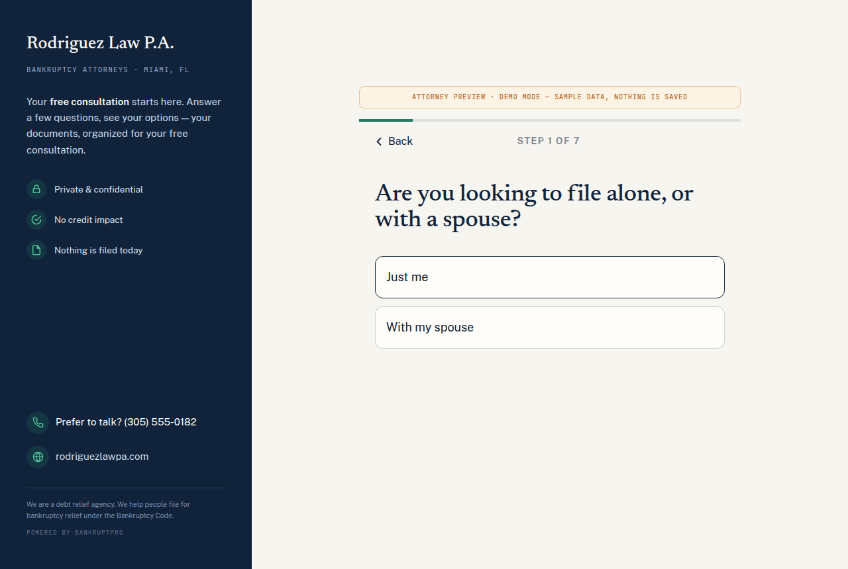Click the globe icon next to website

point(38,457)
